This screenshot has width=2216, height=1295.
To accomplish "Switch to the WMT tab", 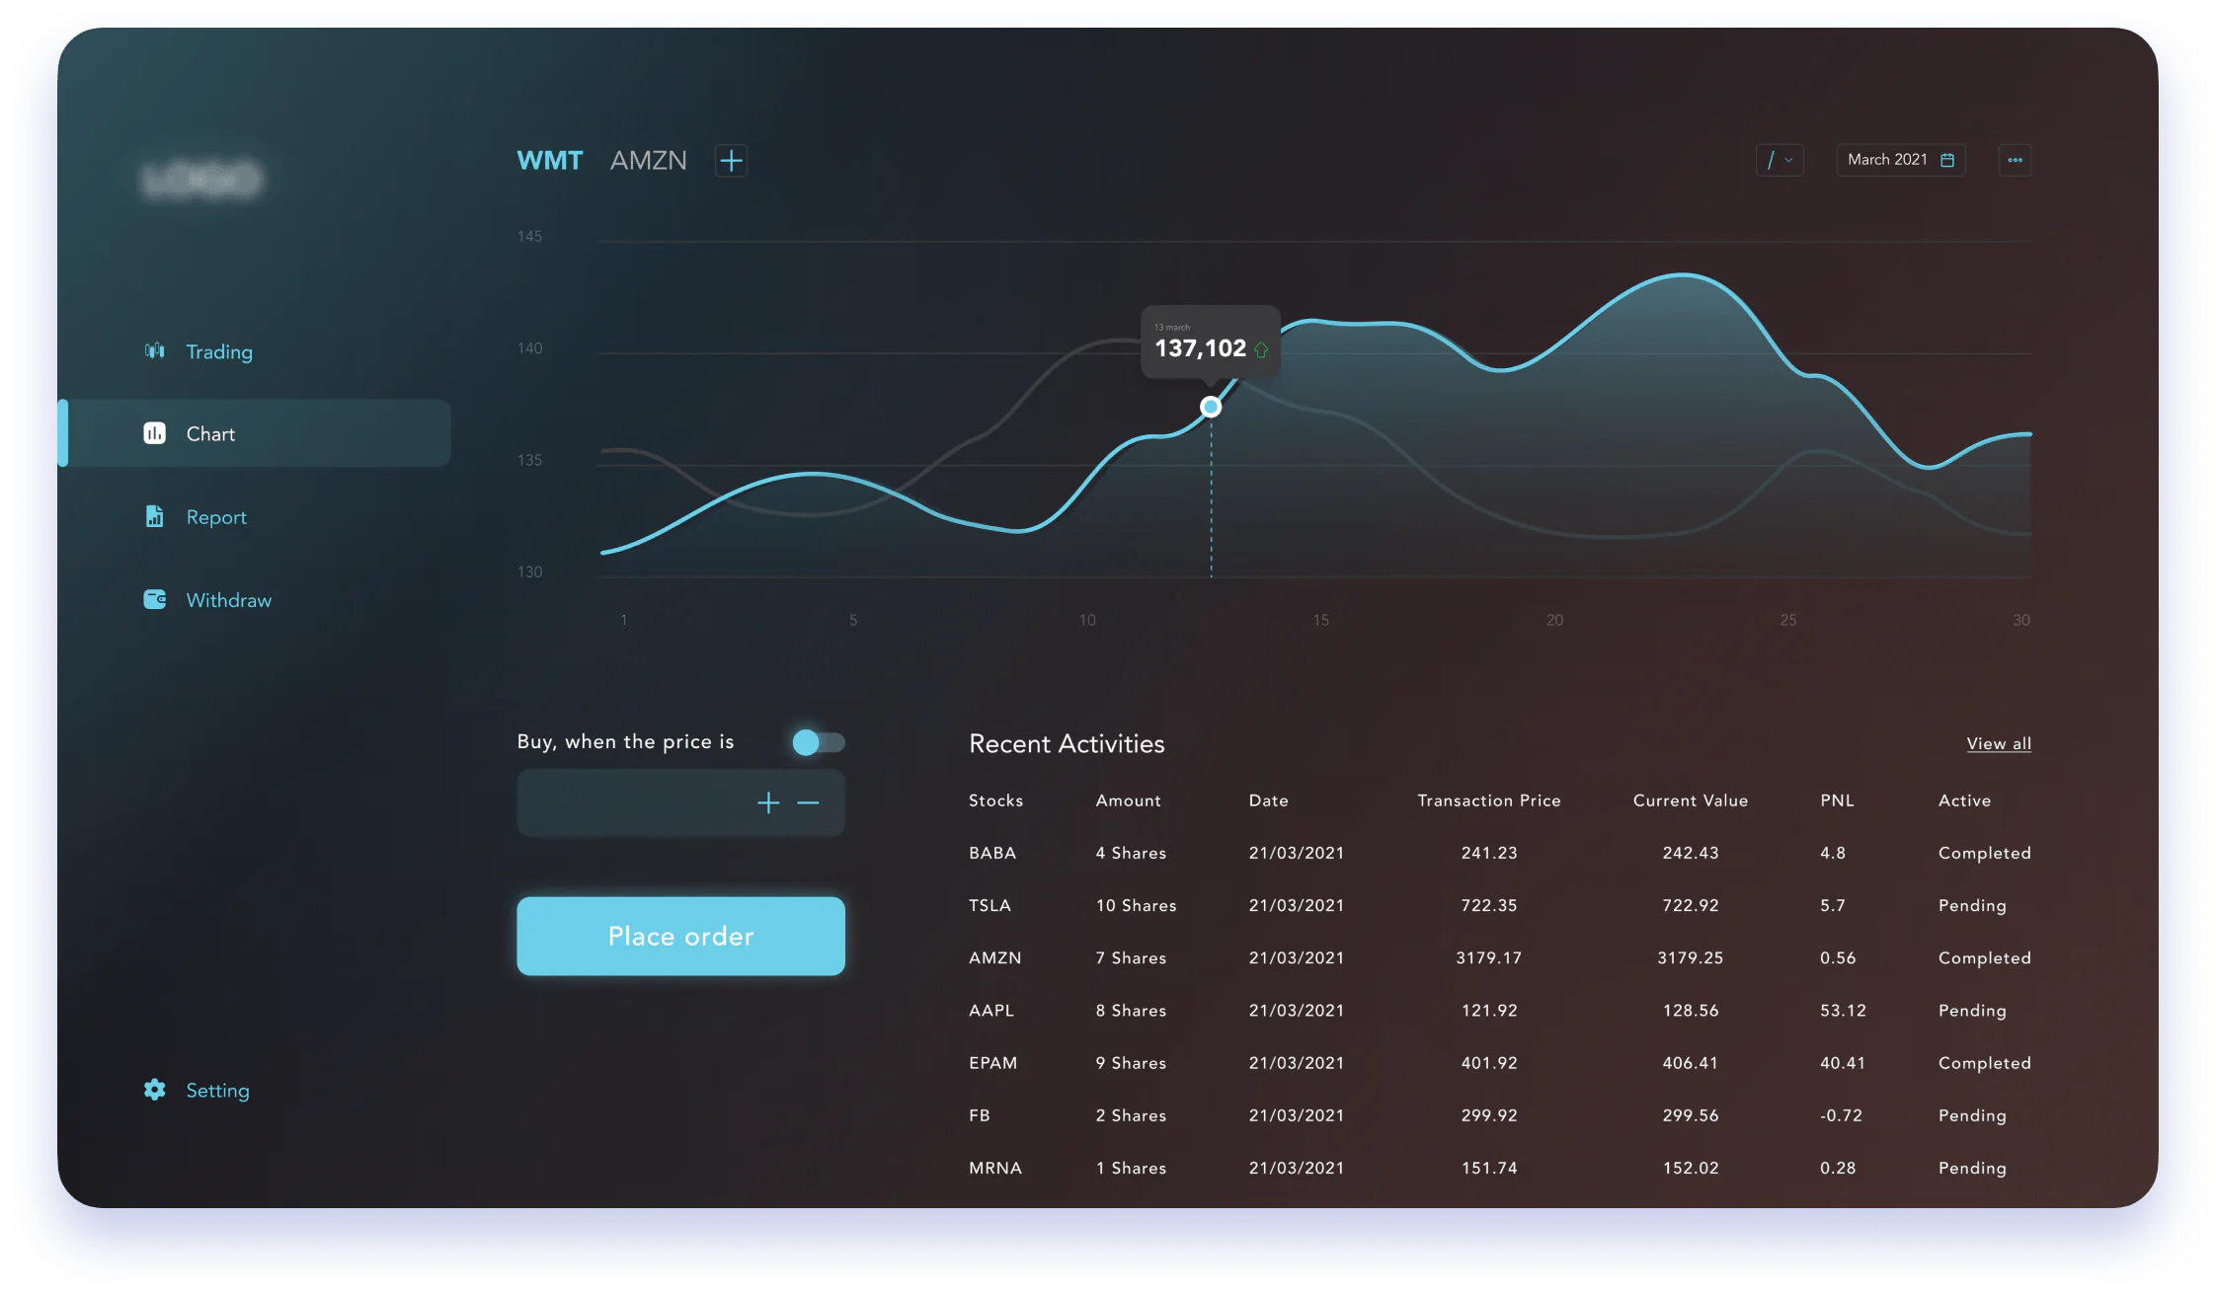I will (550, 160).
